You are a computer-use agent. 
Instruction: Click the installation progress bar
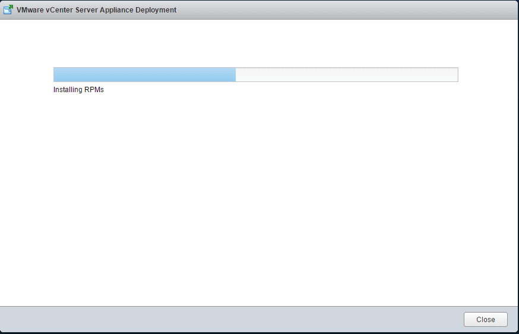(255, 74)
